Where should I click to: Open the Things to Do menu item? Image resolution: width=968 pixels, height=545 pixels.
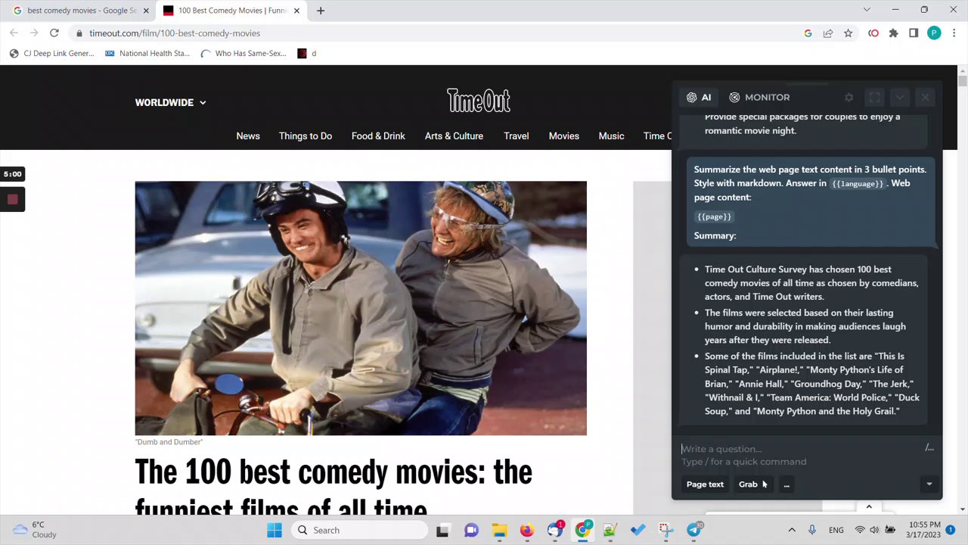pyautogui.click(x=306, y=136)
